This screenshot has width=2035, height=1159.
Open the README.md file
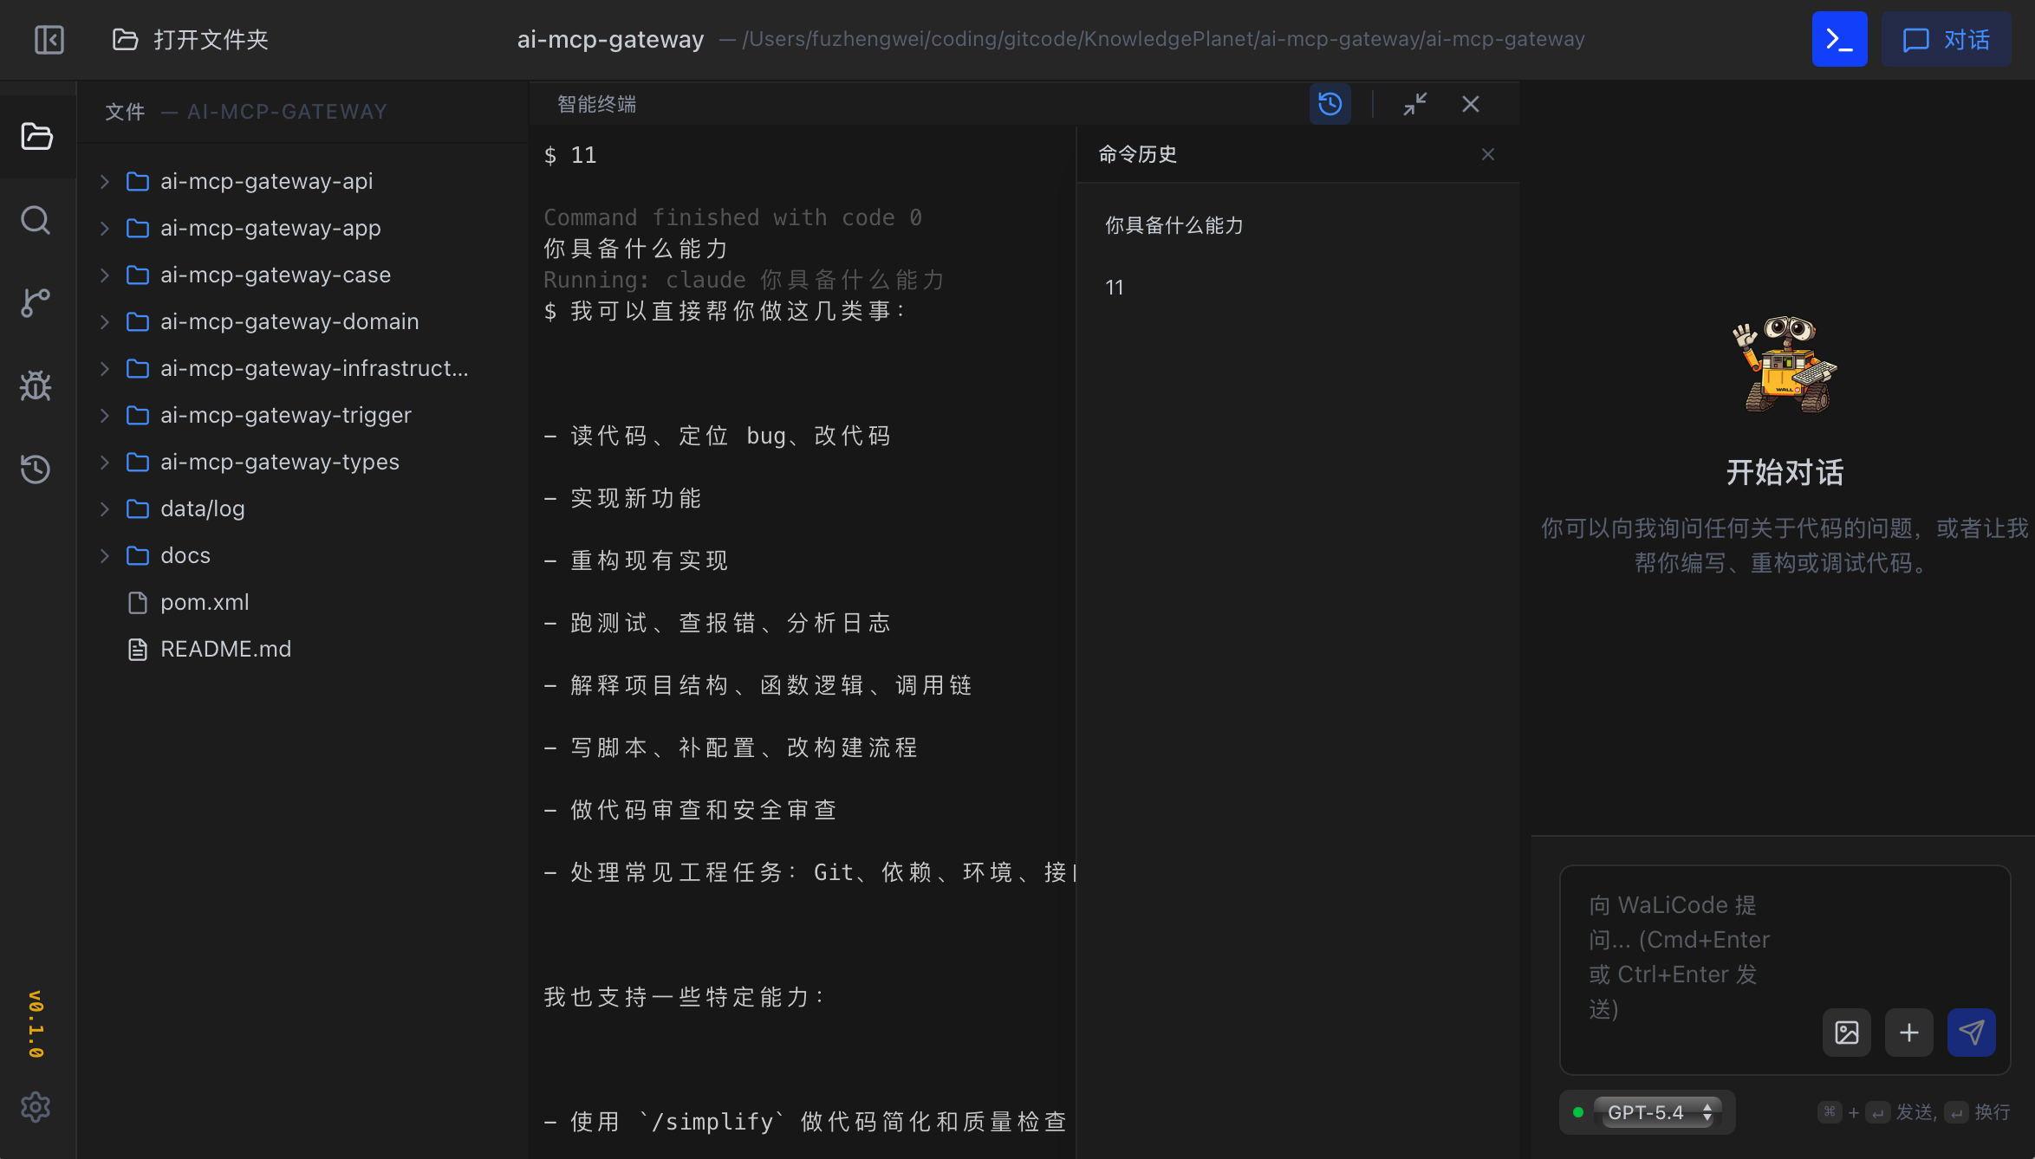pos(225,649)
